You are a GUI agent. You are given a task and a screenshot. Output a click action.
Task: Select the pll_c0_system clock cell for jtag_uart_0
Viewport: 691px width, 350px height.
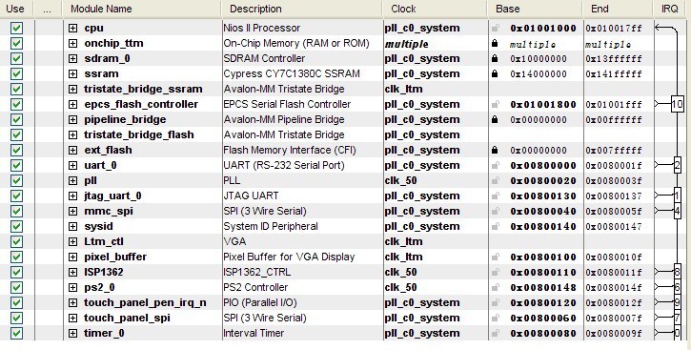pos(421,196)
